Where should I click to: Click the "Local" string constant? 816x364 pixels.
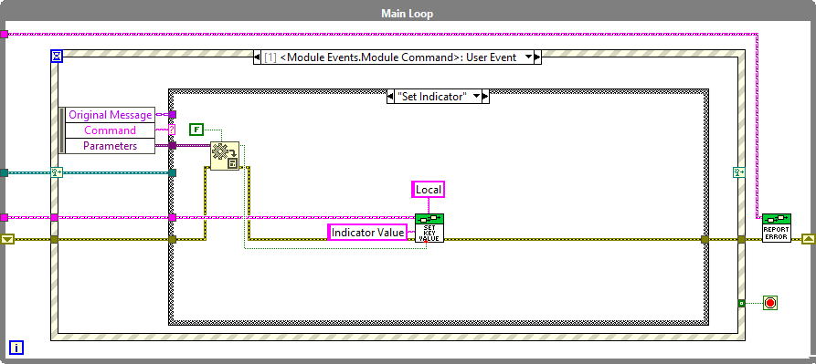coord(429,190)
